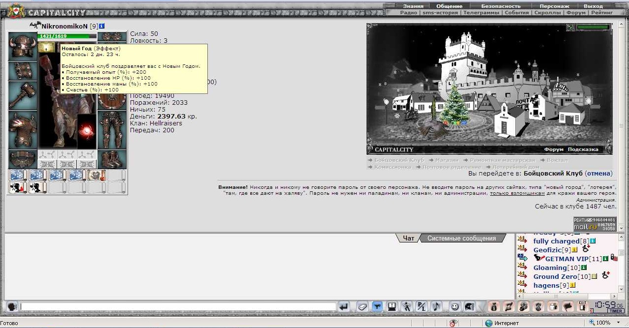Click the только взломщикам link

pos(517,194)
